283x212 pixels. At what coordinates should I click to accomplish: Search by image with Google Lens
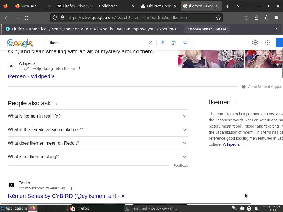click(174, 43)
